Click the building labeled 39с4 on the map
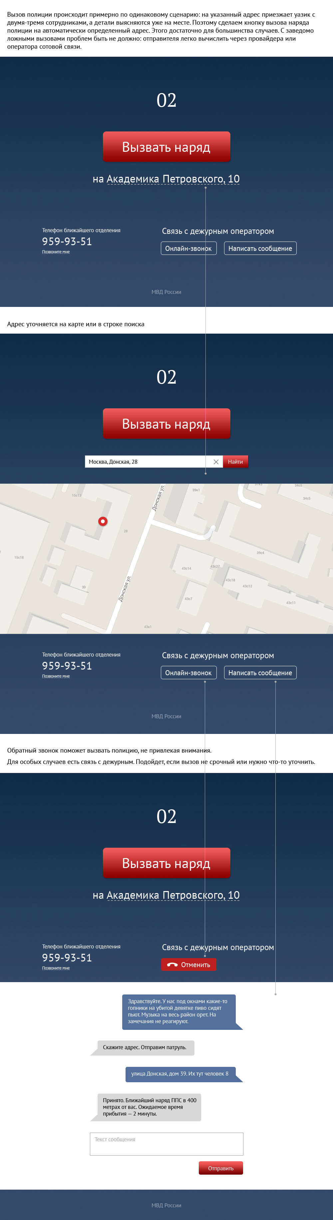Viewport: 333px width, 1220px height. click(x=260, y=553)
